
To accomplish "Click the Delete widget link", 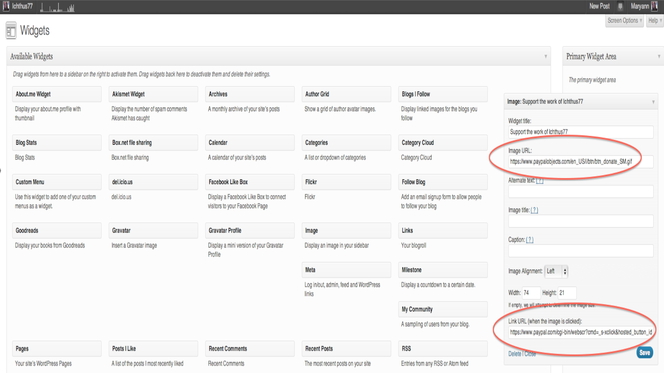I will [x=514, y=354].
